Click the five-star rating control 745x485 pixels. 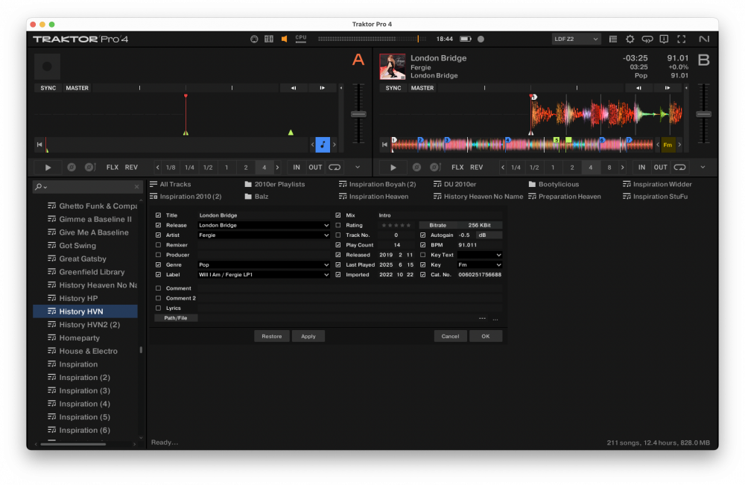pyautogui.click(x=396, y=225)
